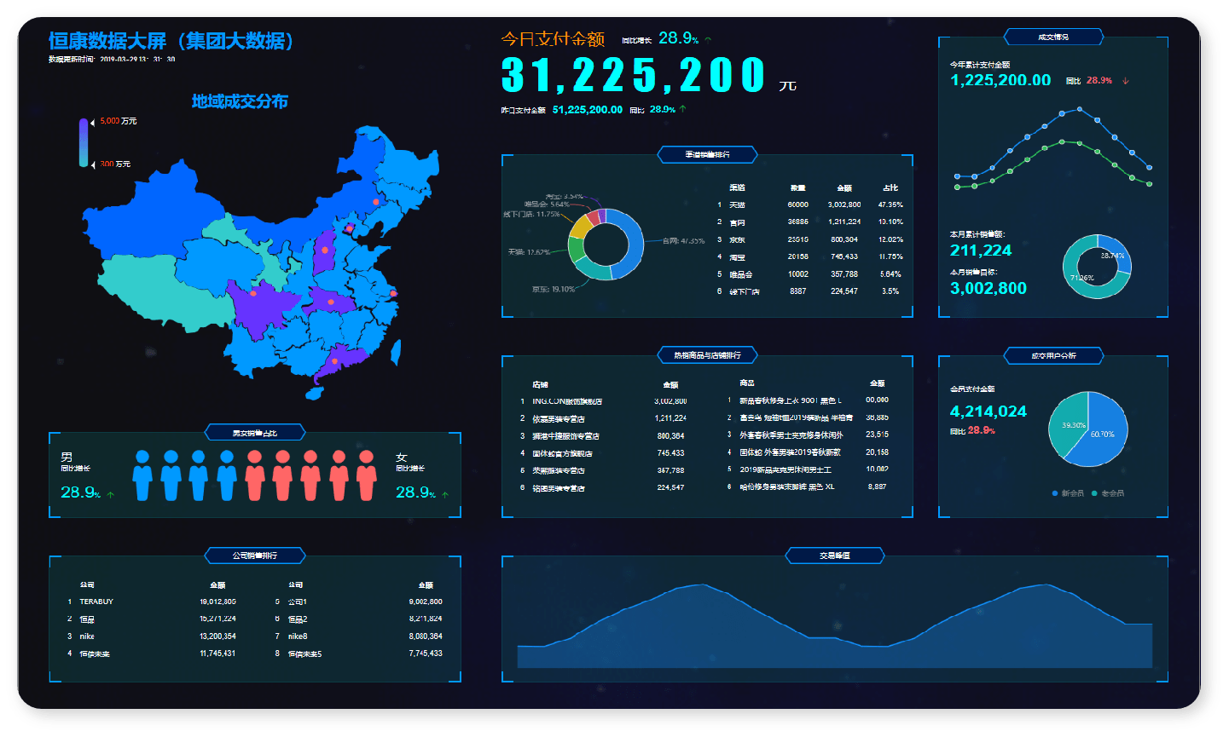The image size is (1229, 737).
Task: Click the 公司1 row with 9,002,800
Action: [x=359, y=602]
